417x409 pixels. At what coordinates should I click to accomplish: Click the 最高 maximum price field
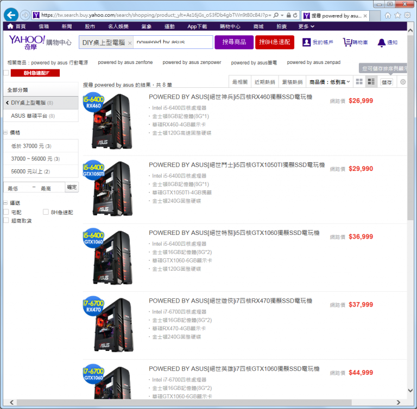(x=51, y=188)
